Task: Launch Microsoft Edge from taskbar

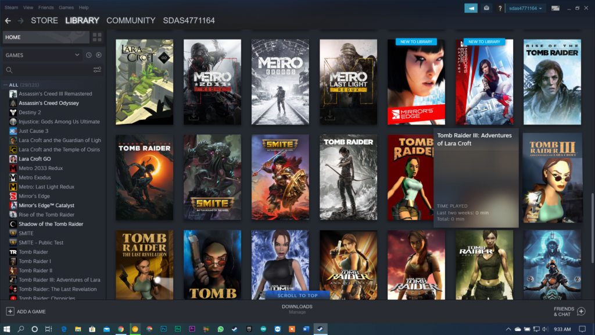Action: 64,329
